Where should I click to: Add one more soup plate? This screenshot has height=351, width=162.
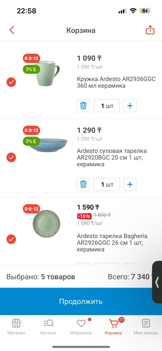[130, 185]
